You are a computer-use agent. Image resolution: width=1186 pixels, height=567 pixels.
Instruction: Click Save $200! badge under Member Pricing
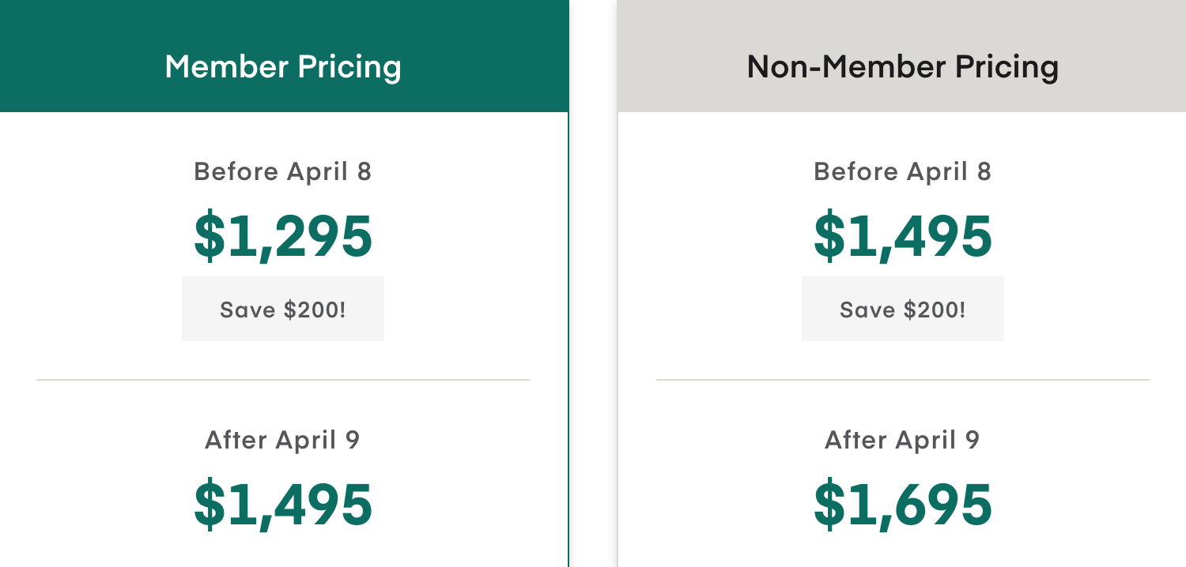click(283, 309)
